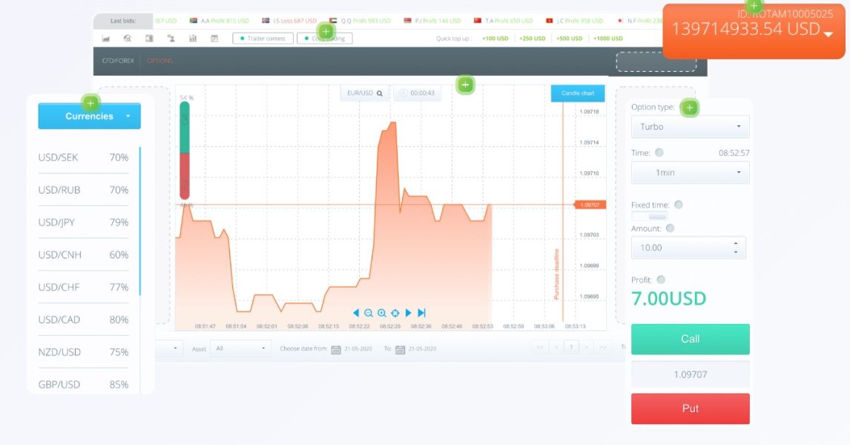Open the calendar toolbar icon

tap(214, 39)
